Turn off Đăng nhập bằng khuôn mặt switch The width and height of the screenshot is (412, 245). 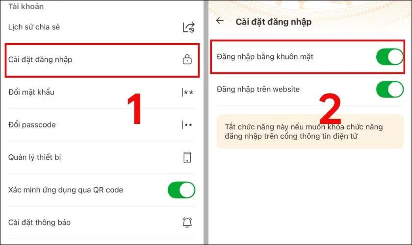point(389,57)
